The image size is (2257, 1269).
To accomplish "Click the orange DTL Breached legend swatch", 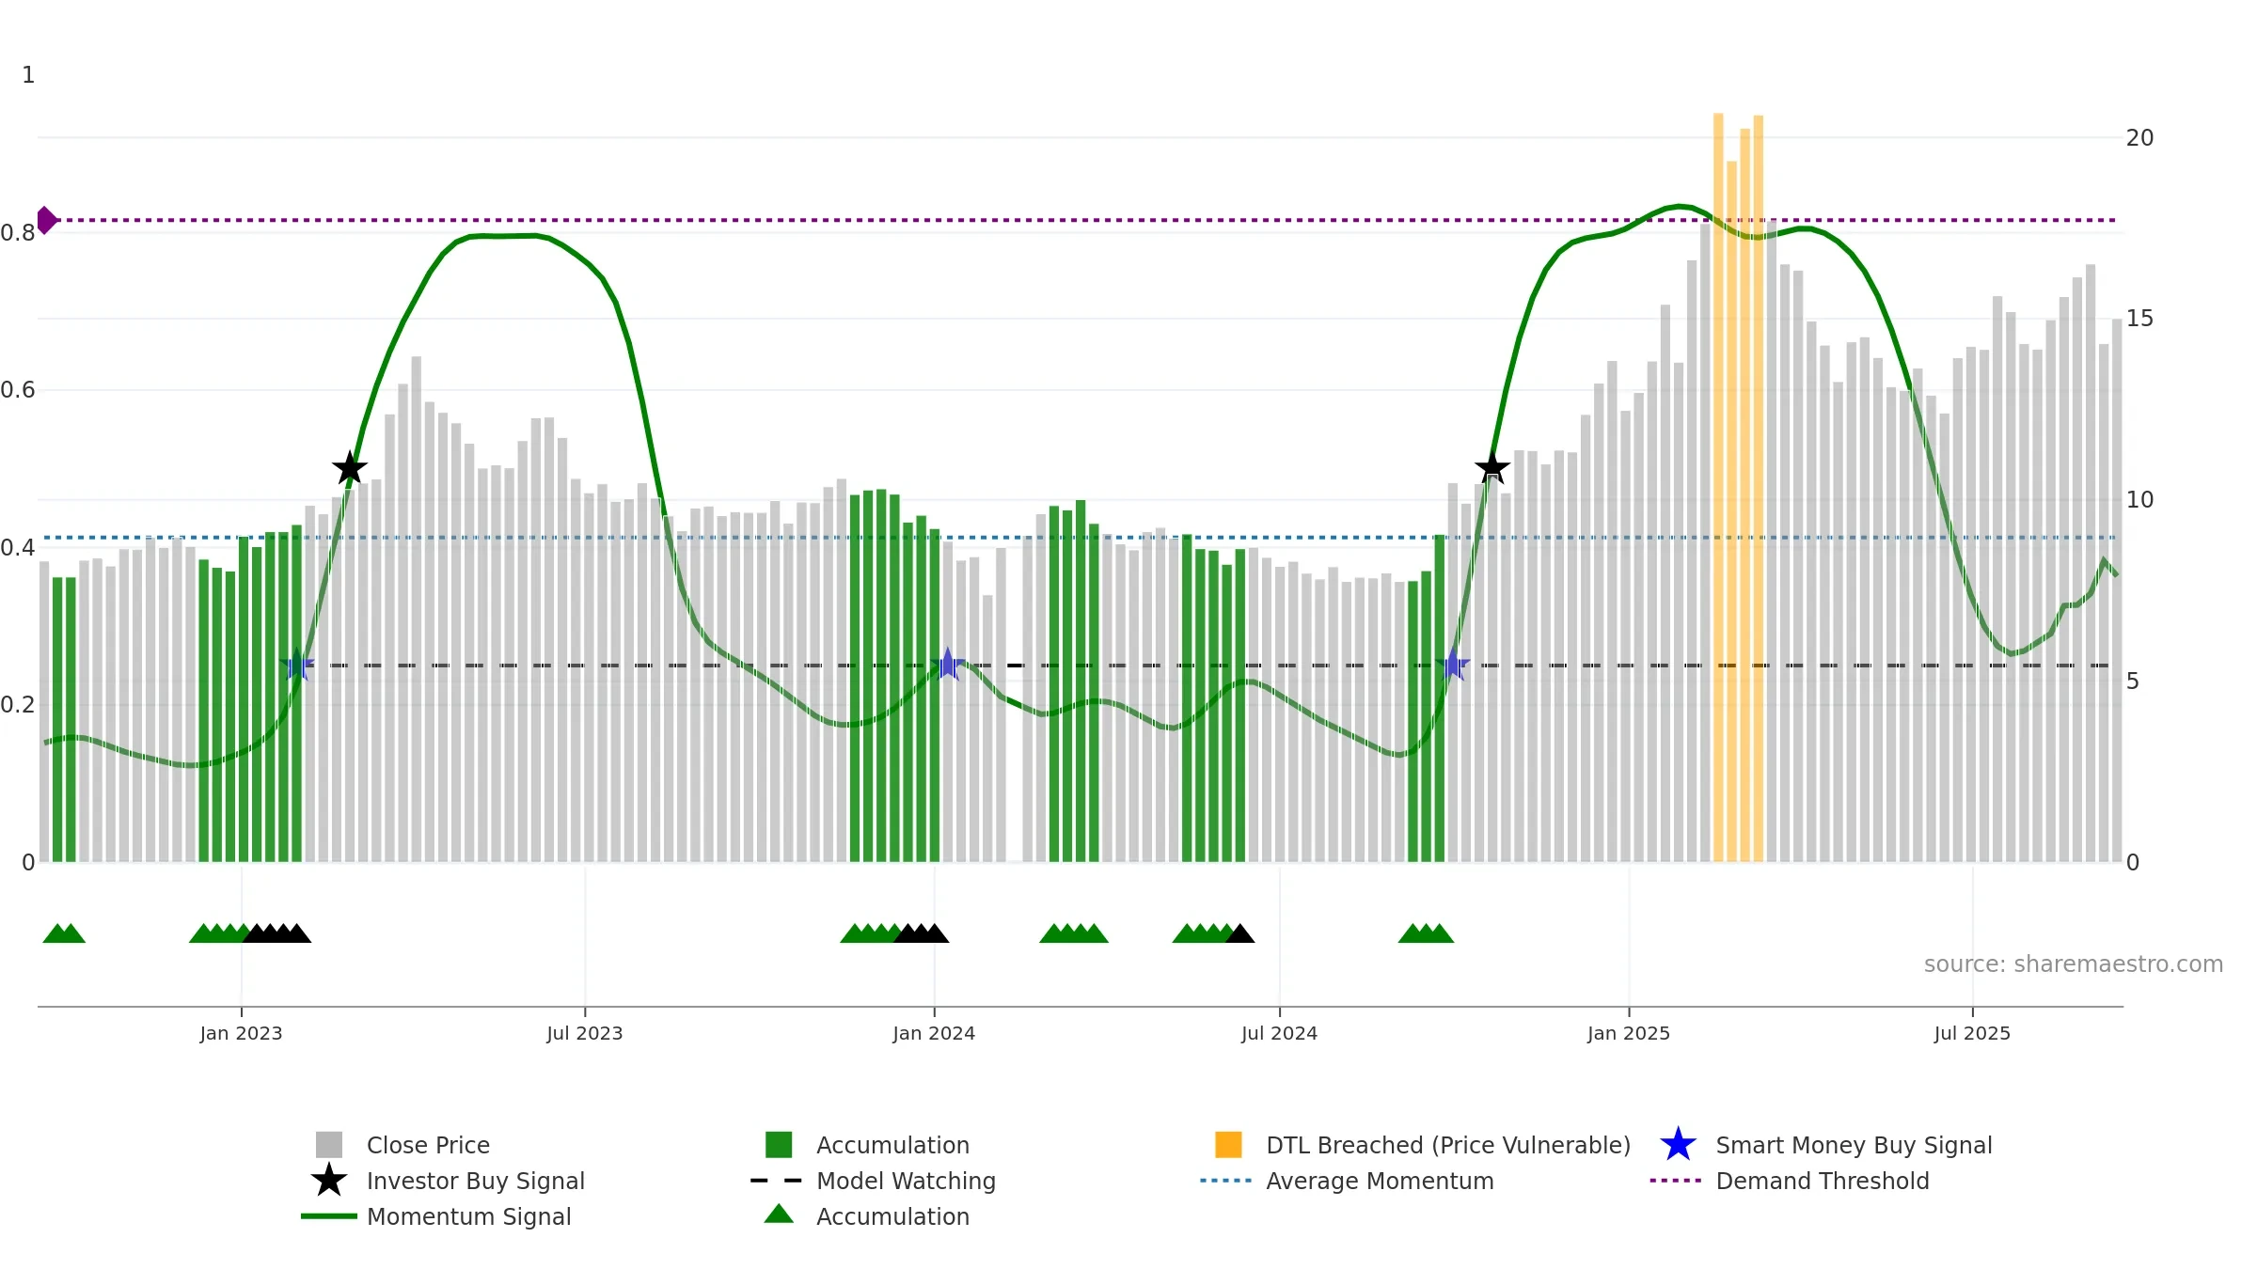I will point(1228,1144).
